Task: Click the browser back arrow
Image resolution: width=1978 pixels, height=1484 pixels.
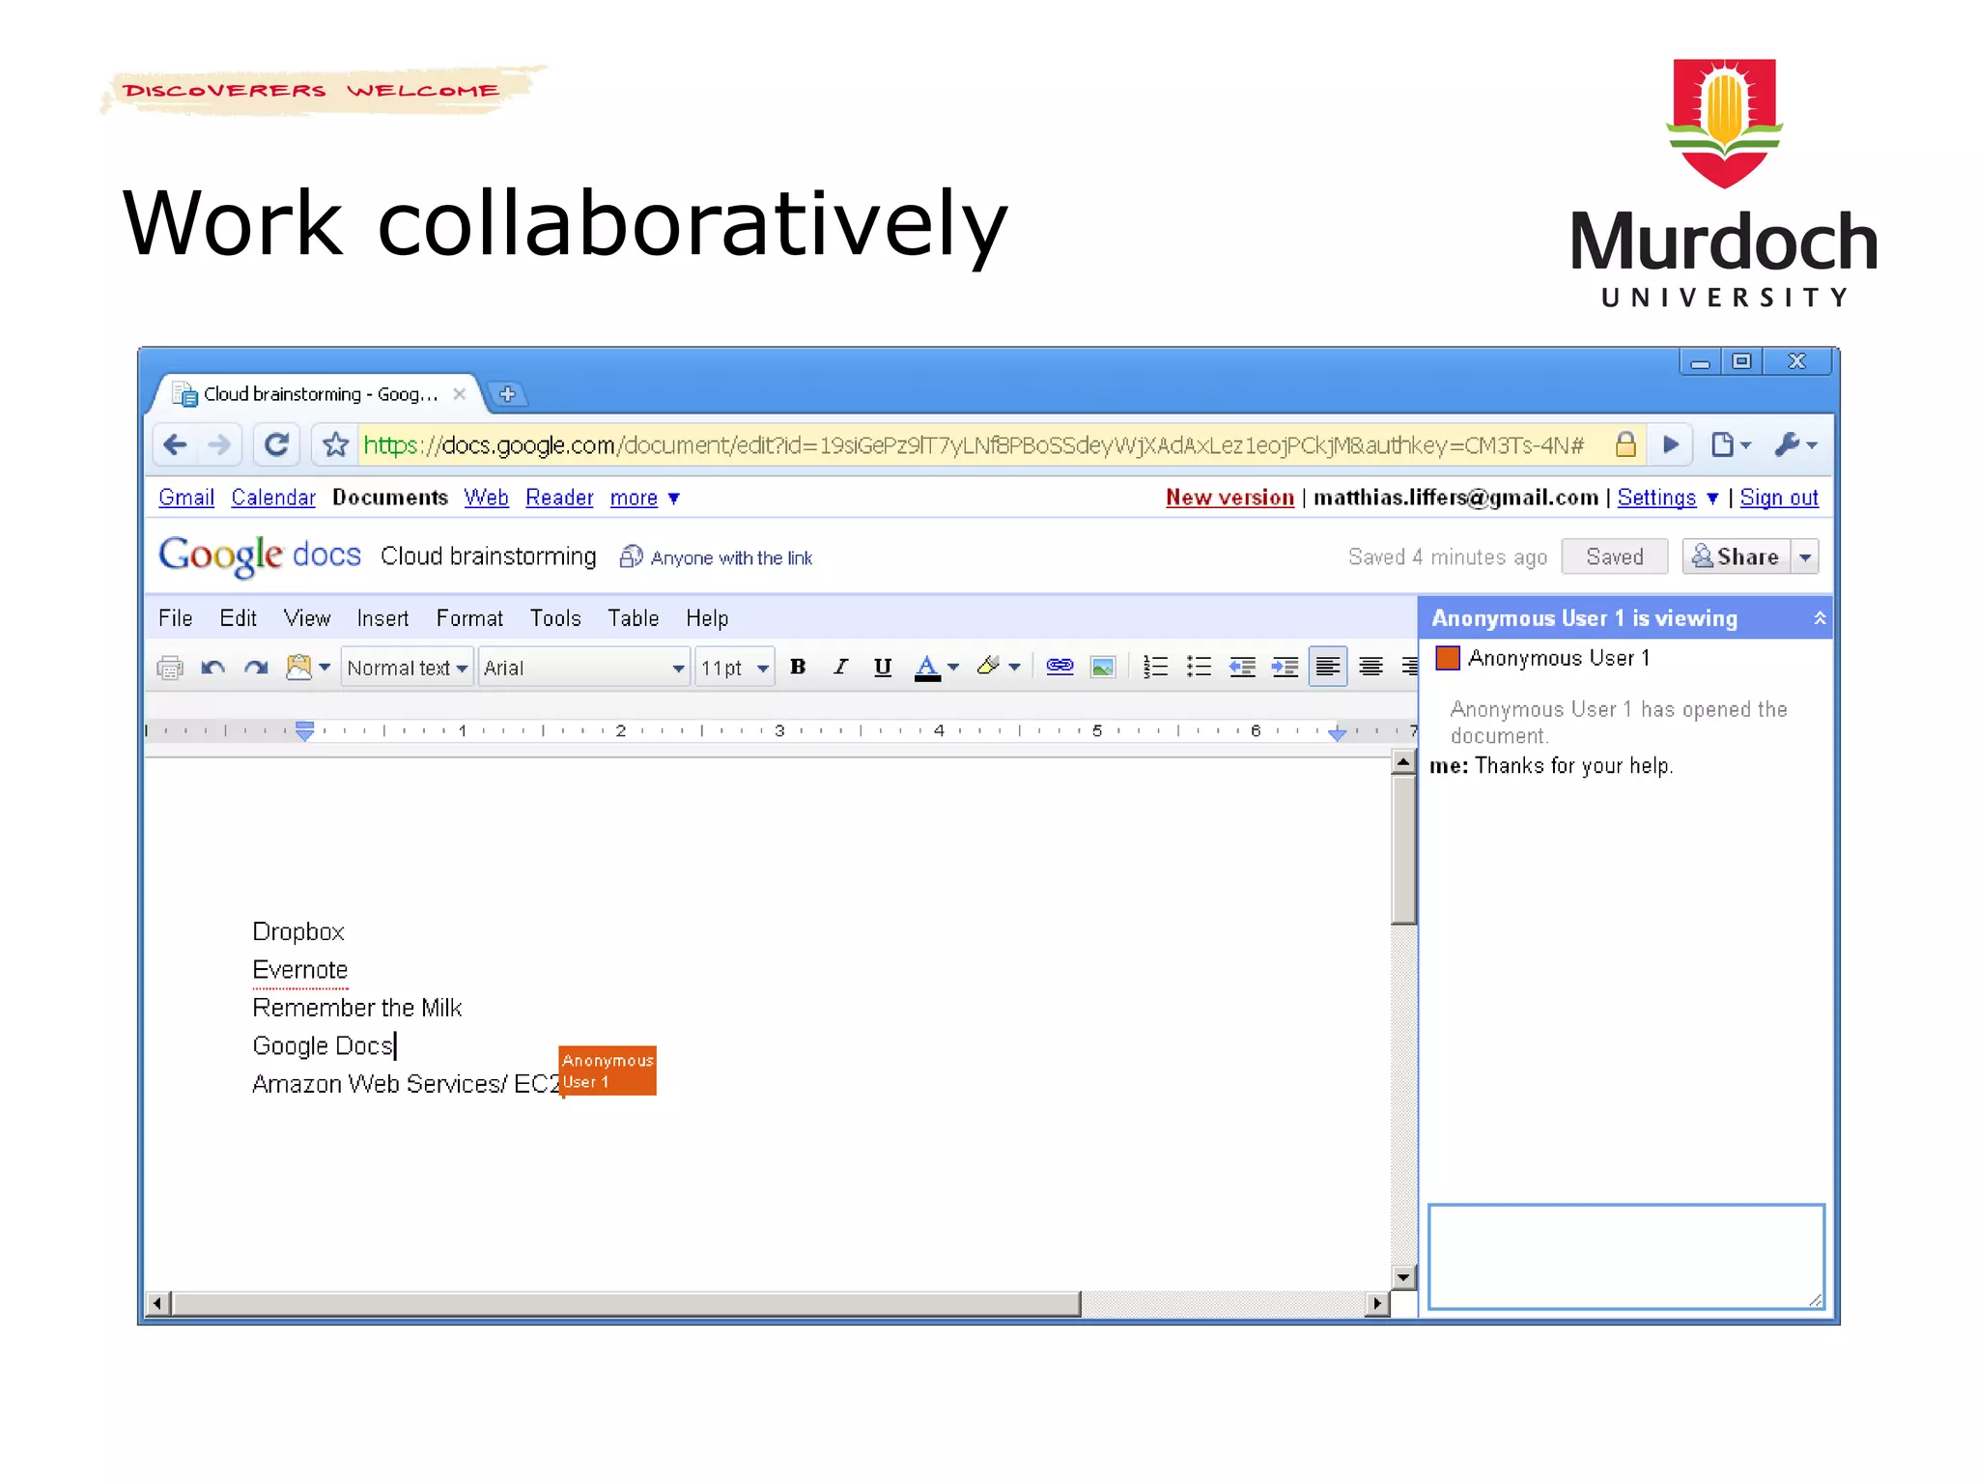Action: coord(175,444)
